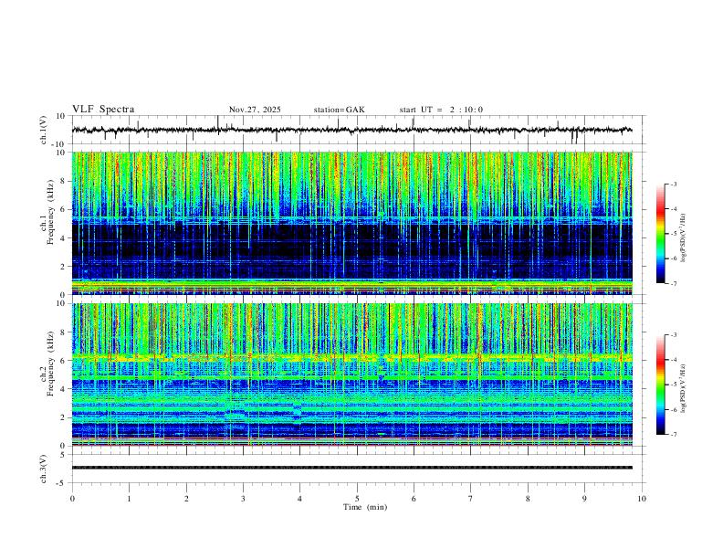
Task: Click the upper colorbar's log(PSD) label
Action: (x=683, y=238)
